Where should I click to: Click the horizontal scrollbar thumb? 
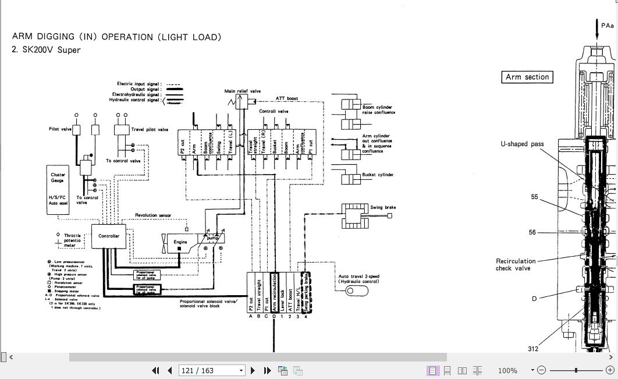pyautogui.click(x=258, y=357)
